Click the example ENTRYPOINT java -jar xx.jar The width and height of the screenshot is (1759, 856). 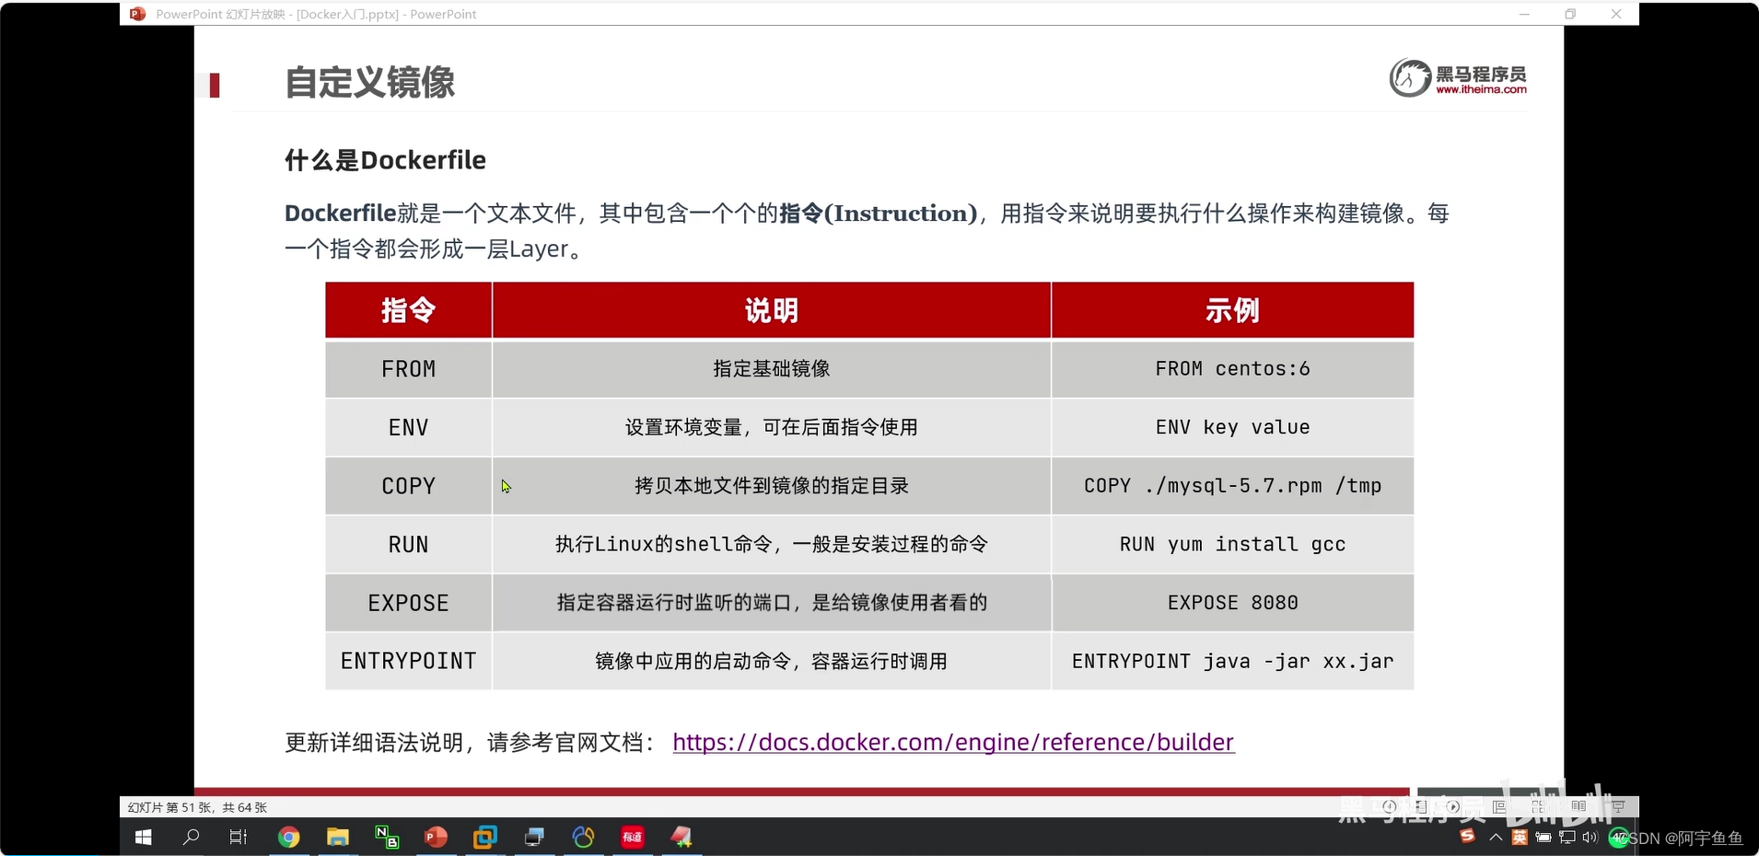[1232, 661]
